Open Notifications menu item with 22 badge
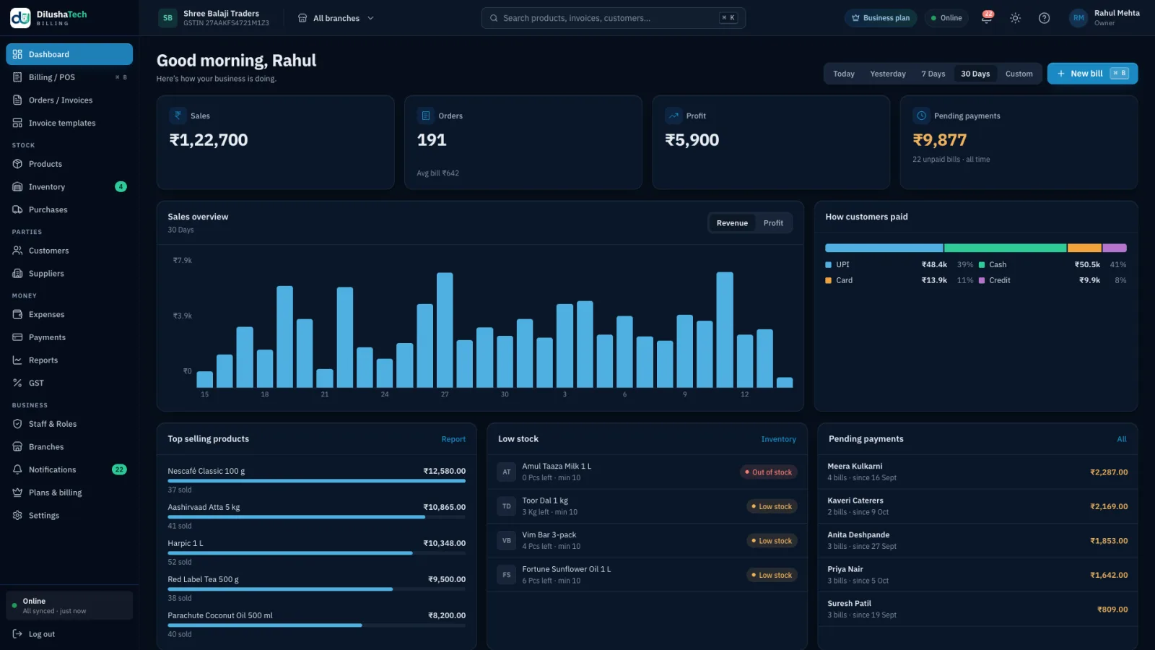Image resolution: width=1155 pixels, height=650 pixels. (69, 469)
